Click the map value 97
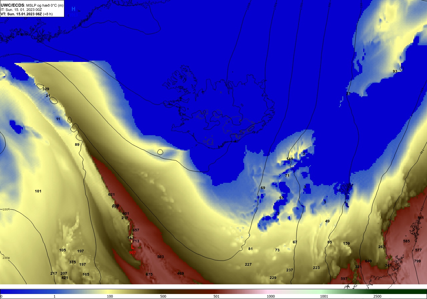Image resolution: width=427 pixels, height=299 pixels. pos(282,198)
